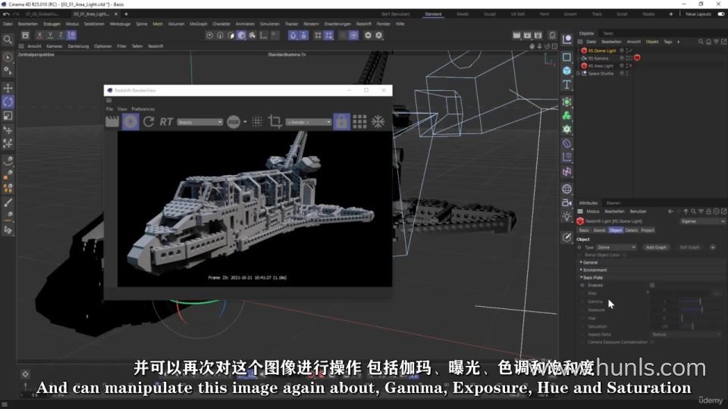Open Preferences in RenderView menu
Viewport: 728px width, 409px height.
[x=143, y=109]
